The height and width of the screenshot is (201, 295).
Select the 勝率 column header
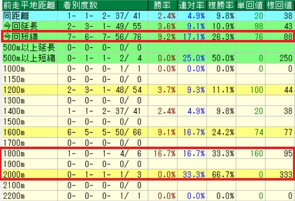[162, 5]
